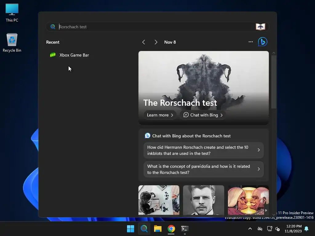Open Bing Chat via the Bing logo button

(263, 42)
